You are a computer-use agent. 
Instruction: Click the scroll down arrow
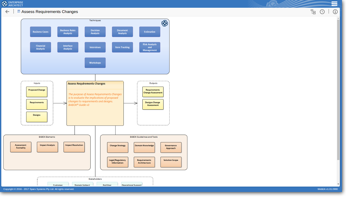tap(338, 184)
